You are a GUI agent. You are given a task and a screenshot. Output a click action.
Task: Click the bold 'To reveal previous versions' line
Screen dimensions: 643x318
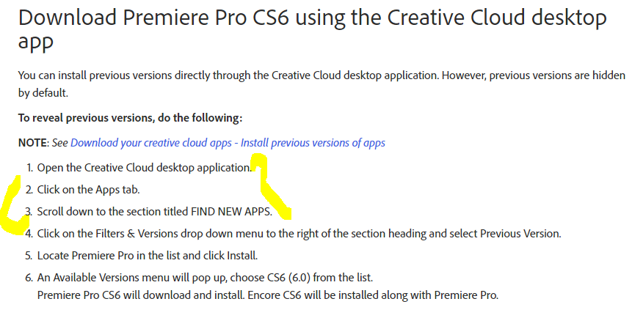[x=131, y=118]
